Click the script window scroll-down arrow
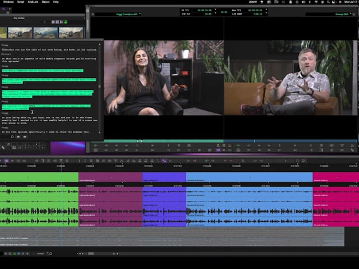The height and width of the screenshot is (269, 359). 99,132
